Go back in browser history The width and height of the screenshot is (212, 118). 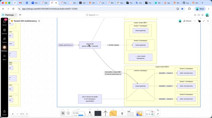(3, 9)
